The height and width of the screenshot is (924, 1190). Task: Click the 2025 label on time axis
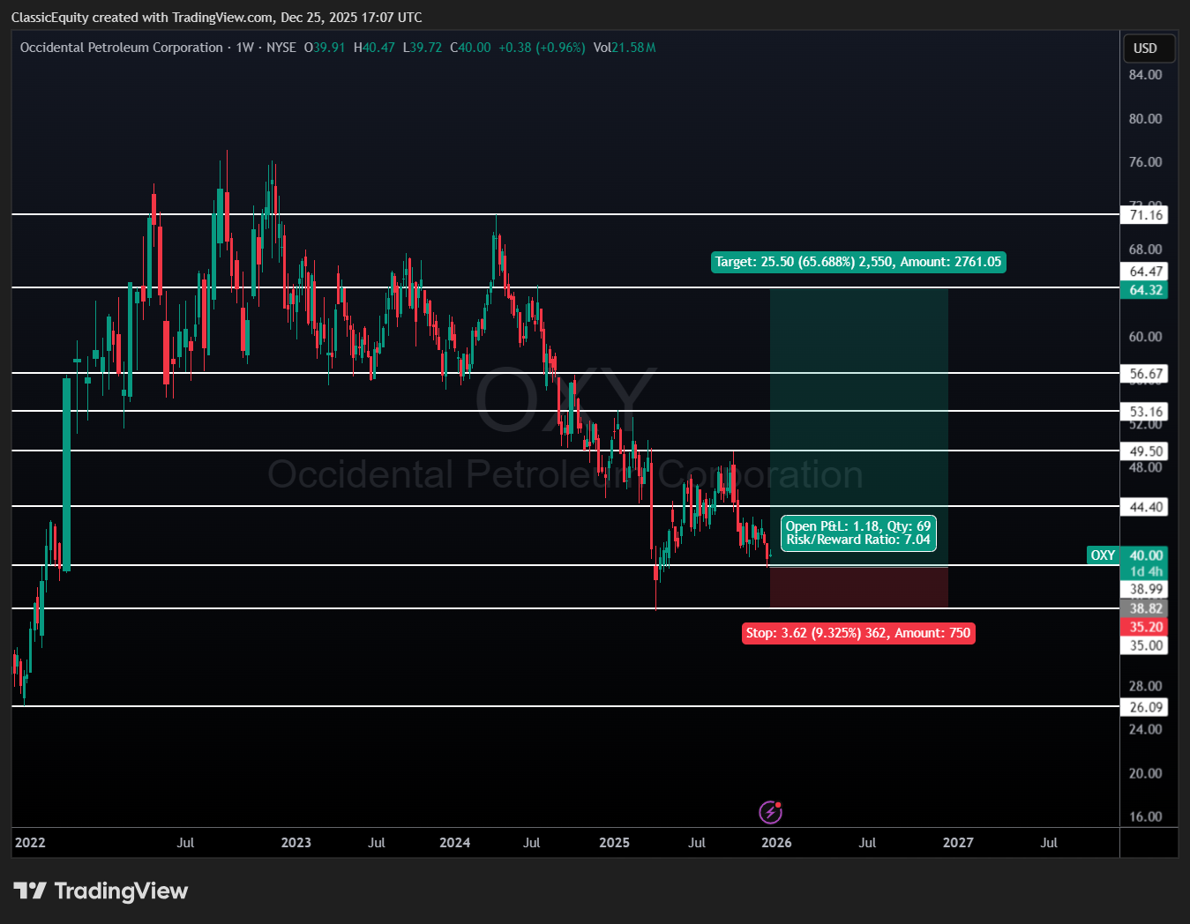point(615,843)
